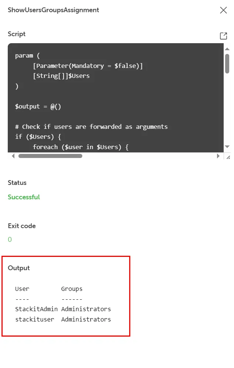The height and width of the screenshot is (368, 234).
Task: Select "stackituser" in the output table
Action: 35,319
